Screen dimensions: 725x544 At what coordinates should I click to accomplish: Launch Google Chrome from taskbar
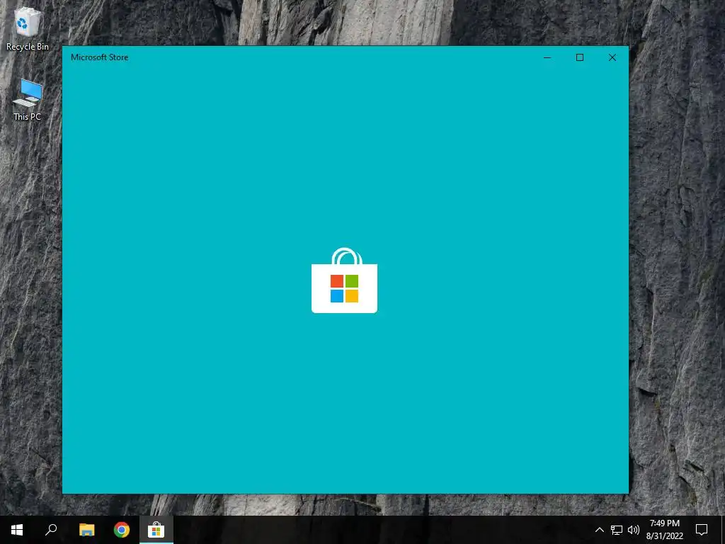click(122, 530)
